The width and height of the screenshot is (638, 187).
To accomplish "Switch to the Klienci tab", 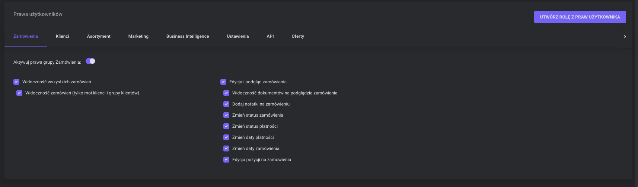I will pyautogui.click(x=63, y=36).
